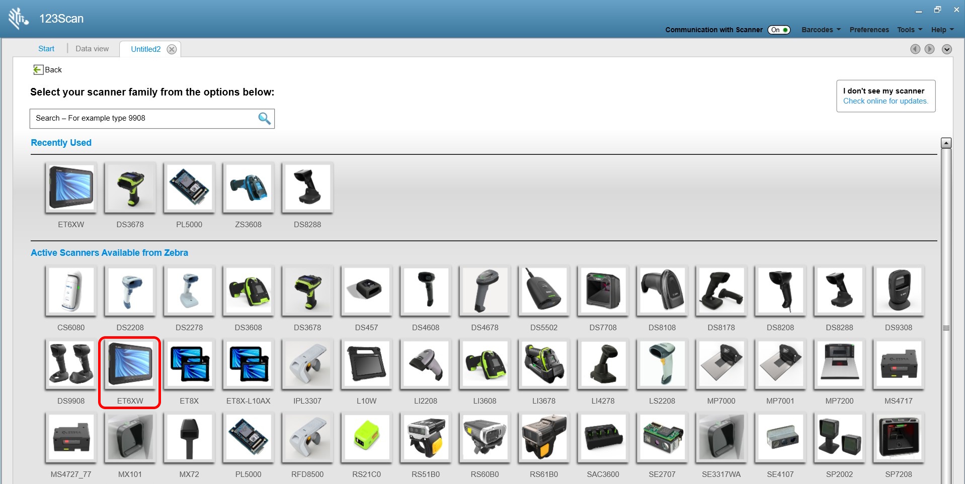Click Check online for updates link
This screenshot has width=965, height=484.
pyautogui.click(x=886, y=101)
